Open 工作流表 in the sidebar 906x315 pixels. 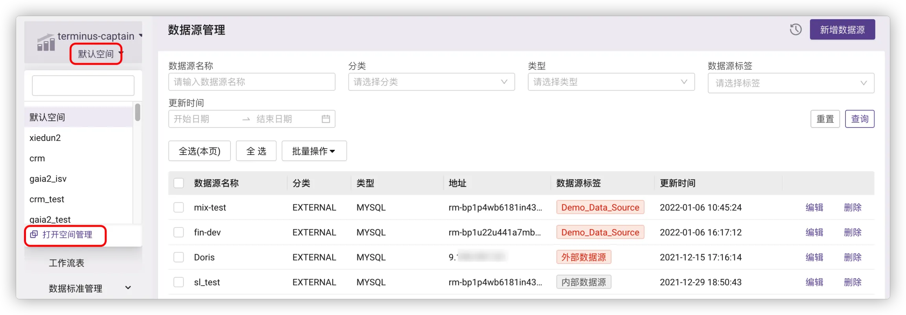click(x=66, y=263)
